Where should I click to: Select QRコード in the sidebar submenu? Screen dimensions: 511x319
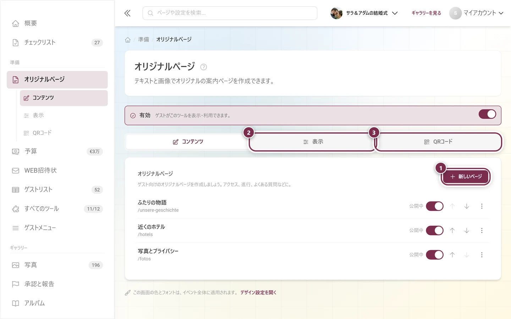(64, 133)
